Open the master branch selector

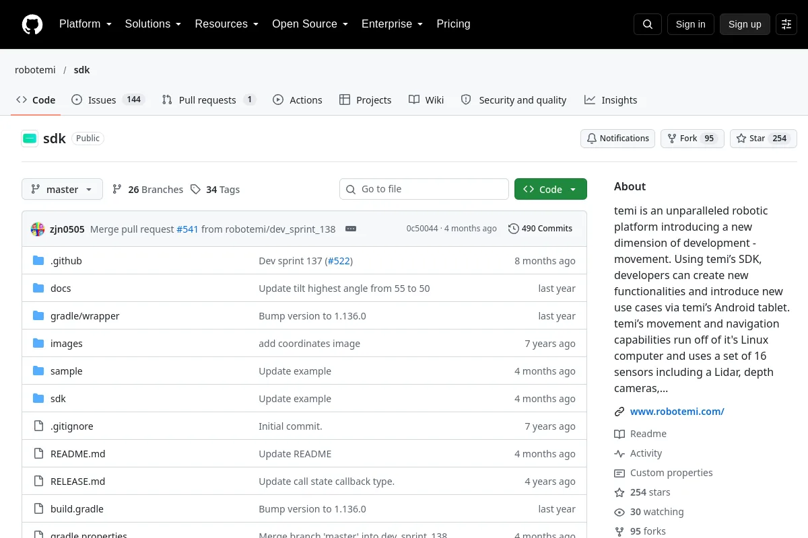click(x=62, y=190)
